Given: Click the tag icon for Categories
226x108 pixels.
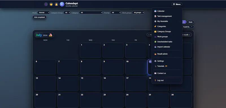Looking at the screenshot, I should tap(155, 27).
